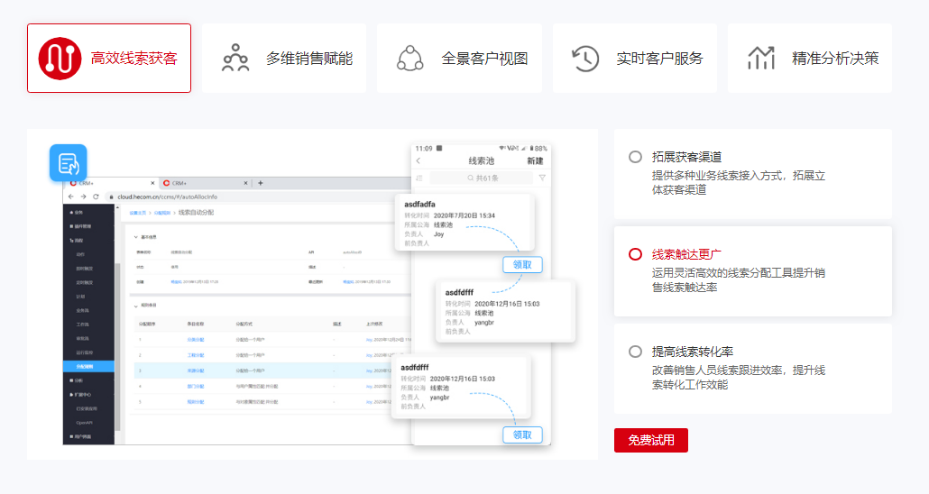This screenshot has width=929, height=494.
Task: Select the 拓展获客渠道 radio button
Action: click(635, 157)
